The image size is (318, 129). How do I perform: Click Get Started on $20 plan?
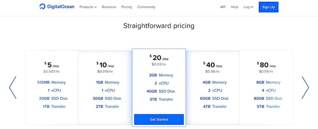click(x=159, y=119)
